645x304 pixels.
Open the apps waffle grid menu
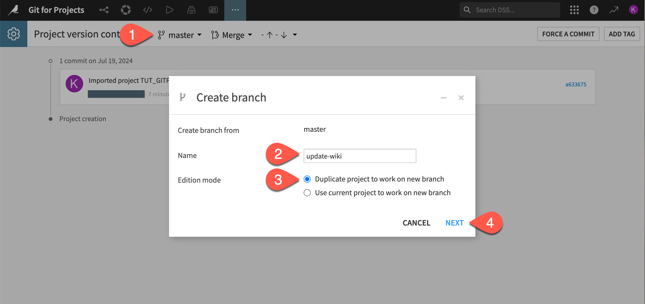coord(574,10)
